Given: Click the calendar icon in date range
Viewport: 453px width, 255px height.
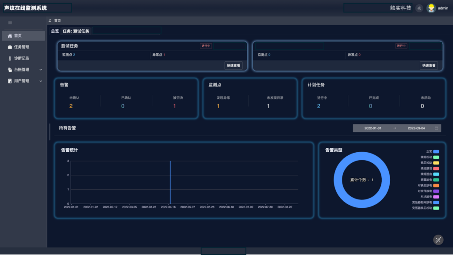Looking at the screenshot, I should pos(437,128).
